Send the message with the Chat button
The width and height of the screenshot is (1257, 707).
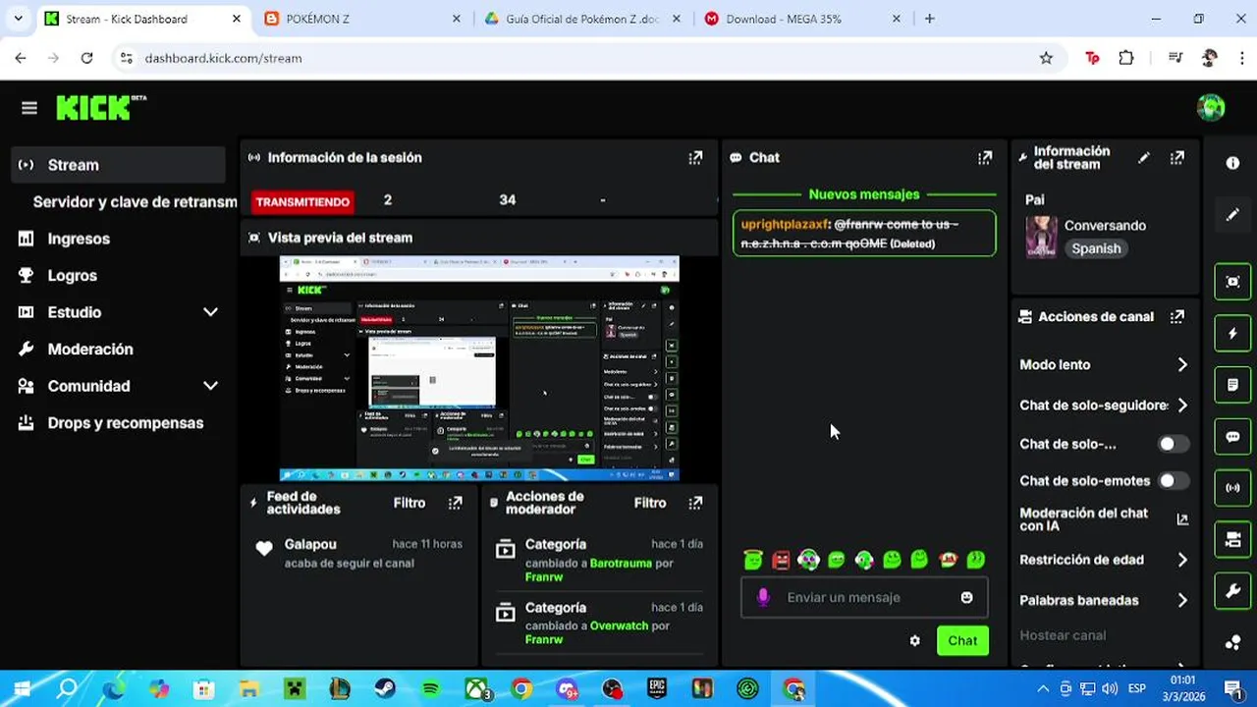[962, 640]
